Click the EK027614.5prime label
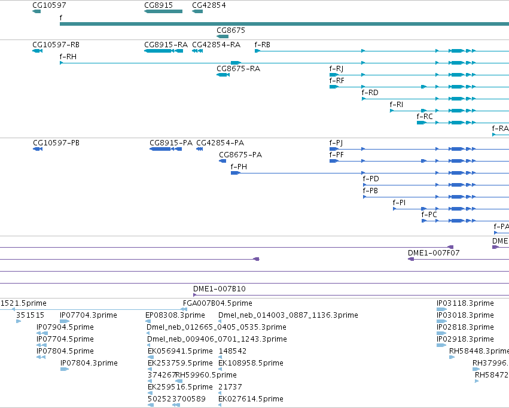509x408 pixels. (251, 399)
